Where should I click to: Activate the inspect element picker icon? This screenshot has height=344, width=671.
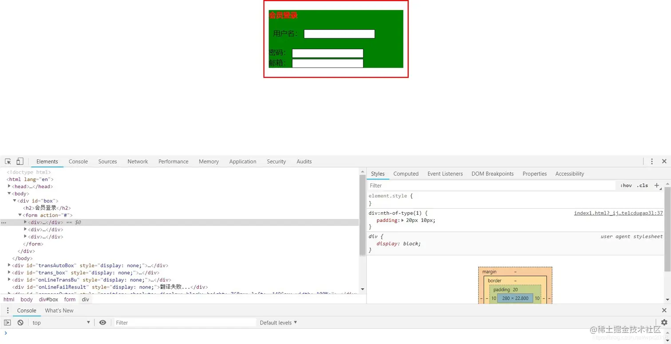pos(8,162)
